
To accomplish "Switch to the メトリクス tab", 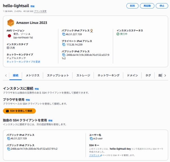I will point(33,75).
